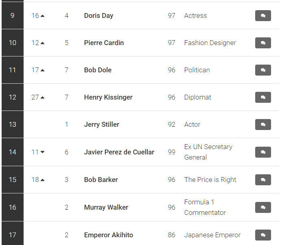Select the name Henry Kissinger
The width and height of the screenshot is (291, 245).
[x=108, y=97]
